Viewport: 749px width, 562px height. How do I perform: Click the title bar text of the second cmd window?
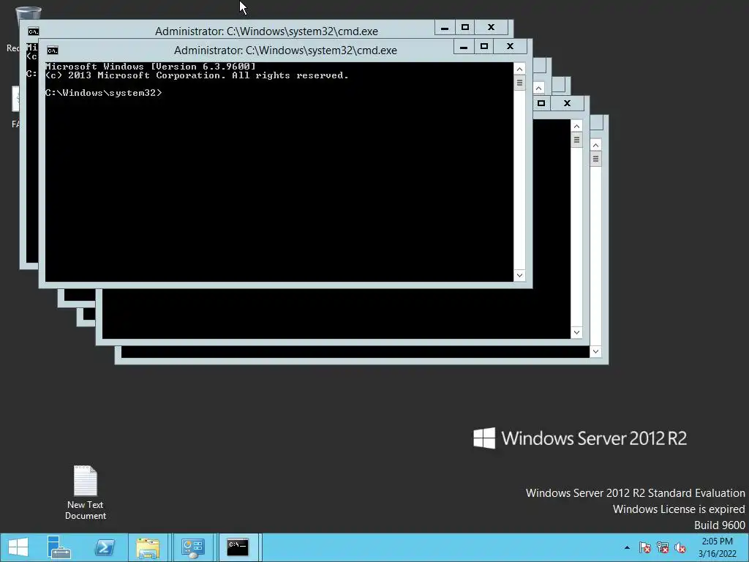(x=266, y=31)
